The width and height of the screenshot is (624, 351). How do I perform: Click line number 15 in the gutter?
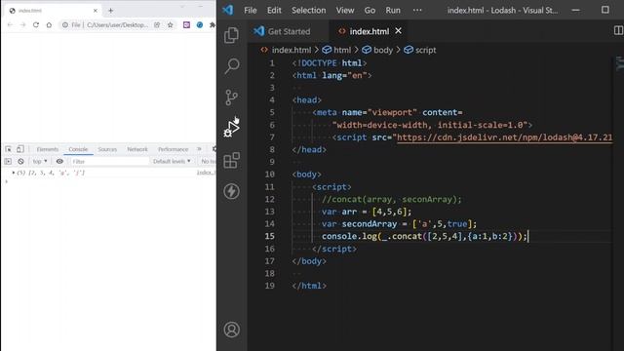coord(270,236)
